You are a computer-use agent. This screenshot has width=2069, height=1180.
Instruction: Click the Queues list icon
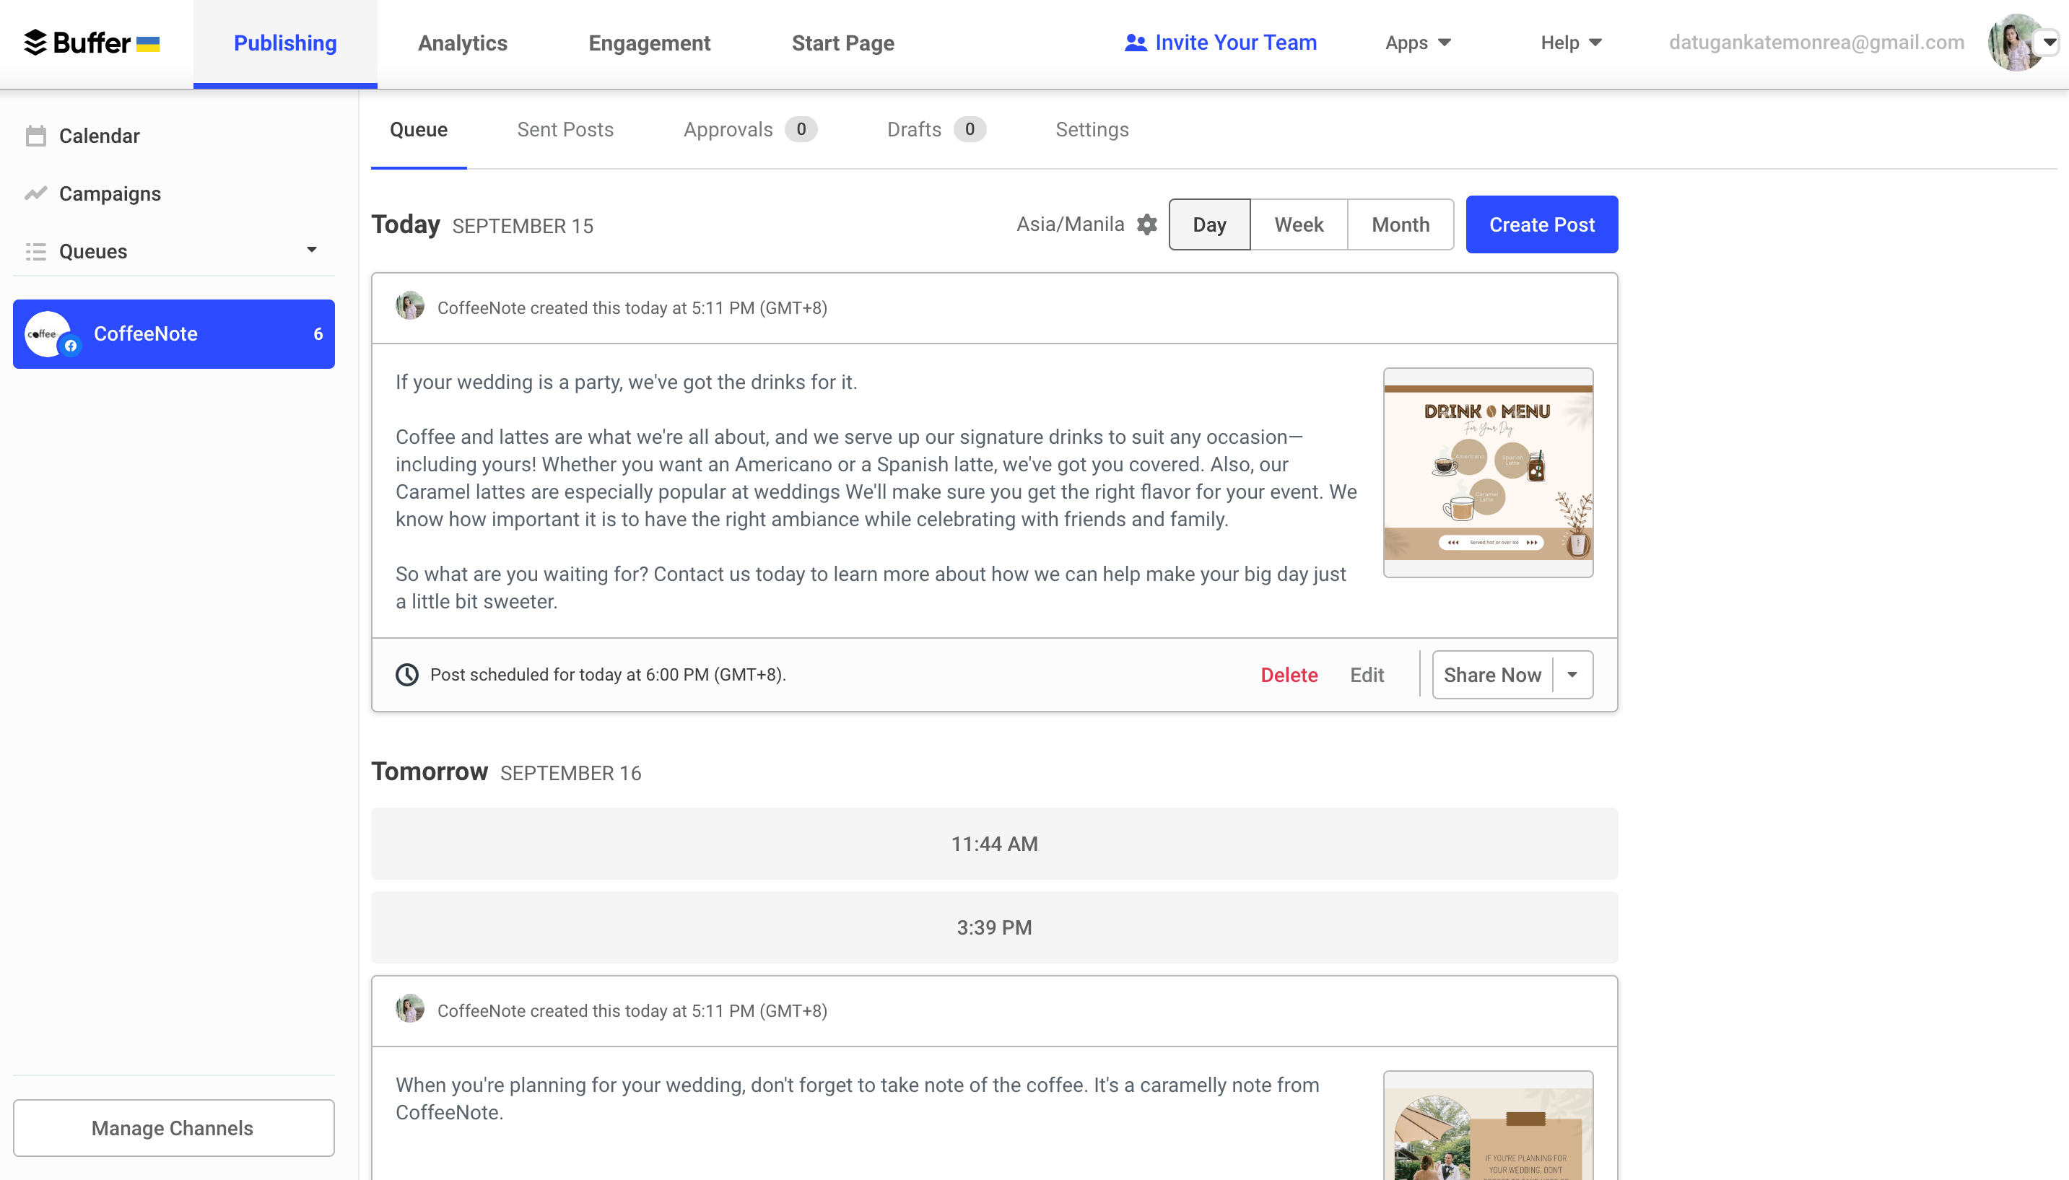click(35, 251)
